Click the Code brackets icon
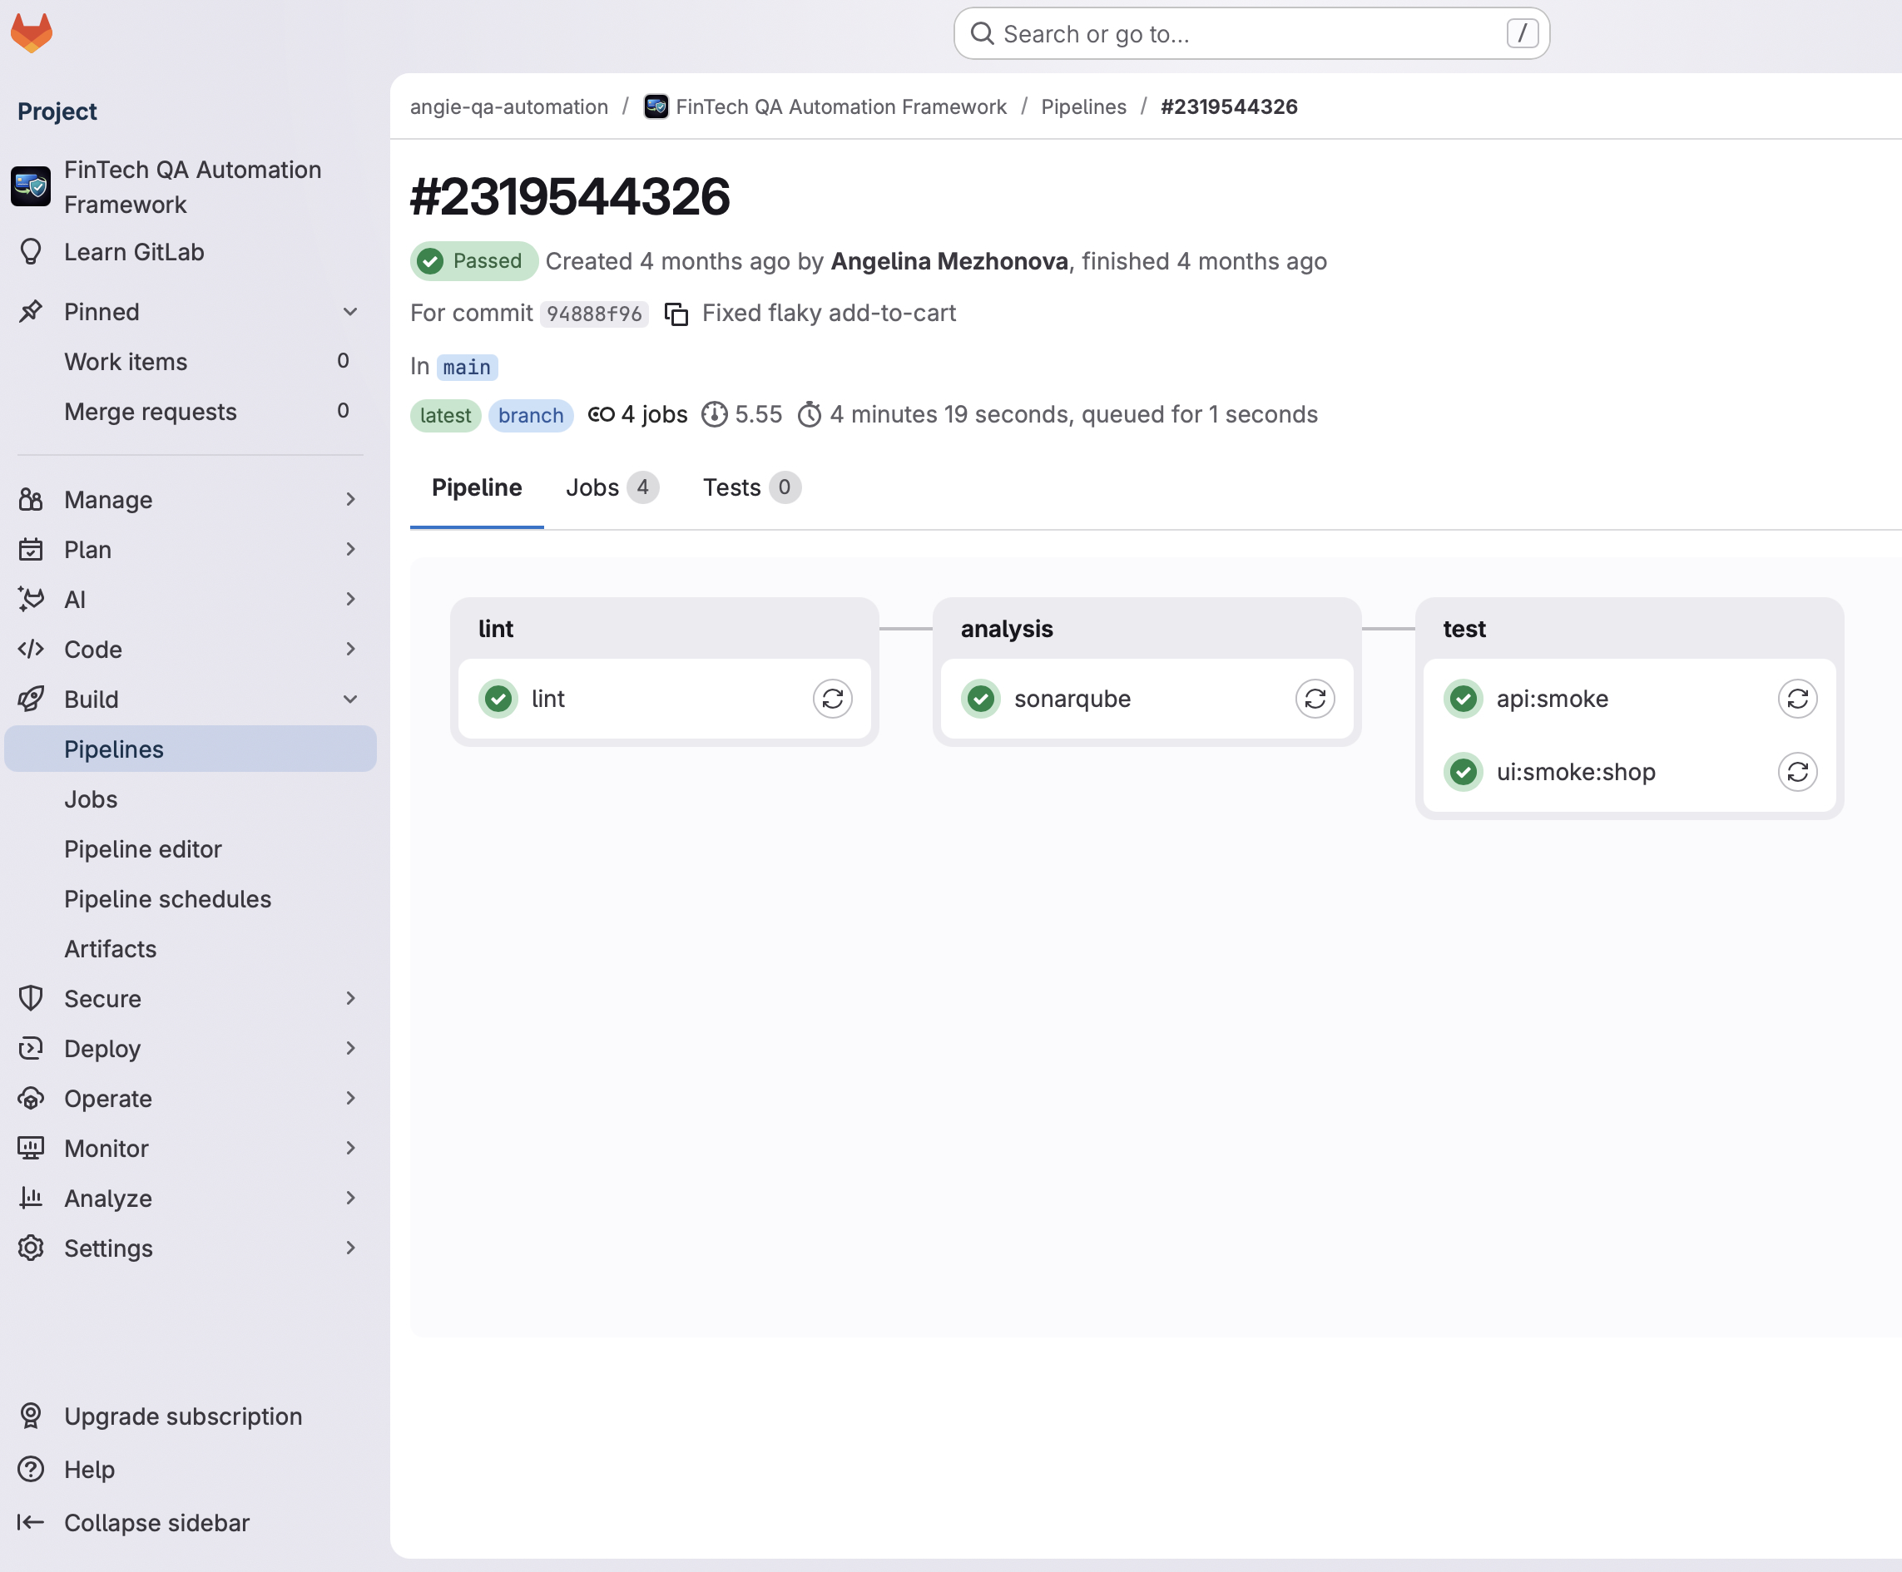Viewport: 1902px width, 1572px height. point(31,650)
